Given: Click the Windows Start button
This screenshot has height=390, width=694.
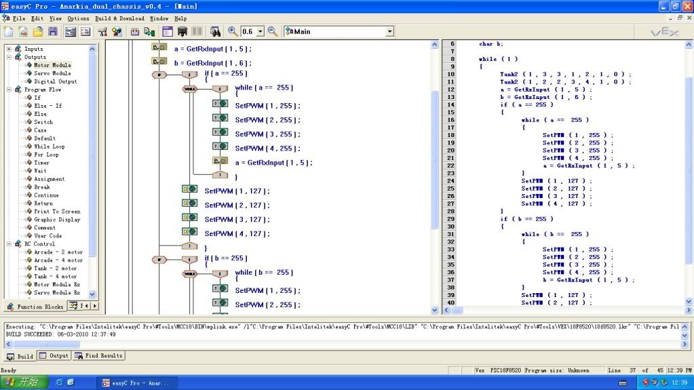Looking at the screenshot, I should pyautogui.click(x=24, y=383).
